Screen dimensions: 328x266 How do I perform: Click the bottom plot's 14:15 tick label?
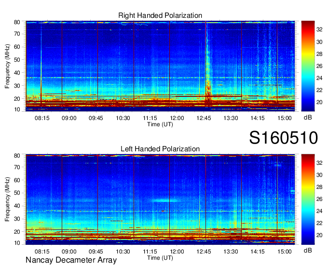[x=258, y=252]
